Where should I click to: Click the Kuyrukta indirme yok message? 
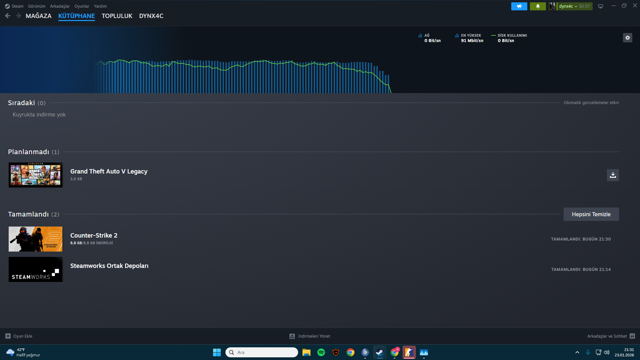tap(39, 114)
